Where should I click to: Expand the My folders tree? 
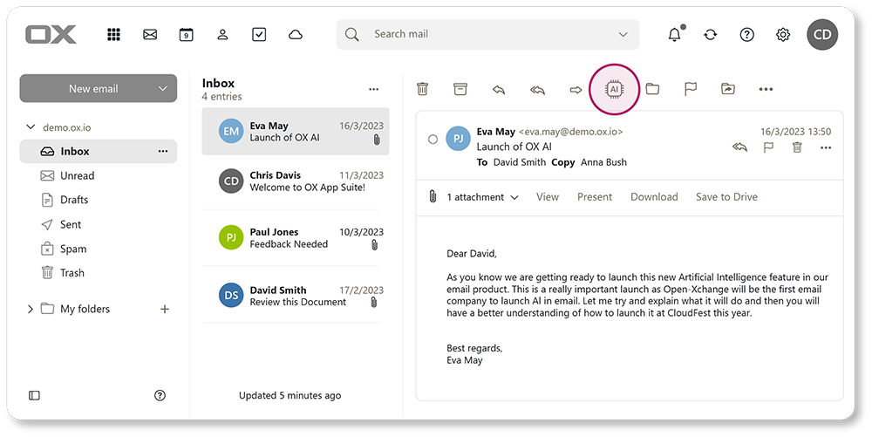pos(31,309)
